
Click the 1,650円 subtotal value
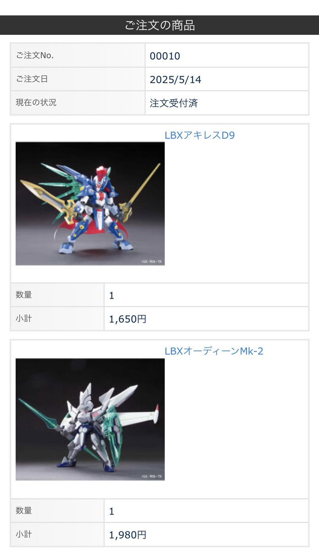[128, 319]
